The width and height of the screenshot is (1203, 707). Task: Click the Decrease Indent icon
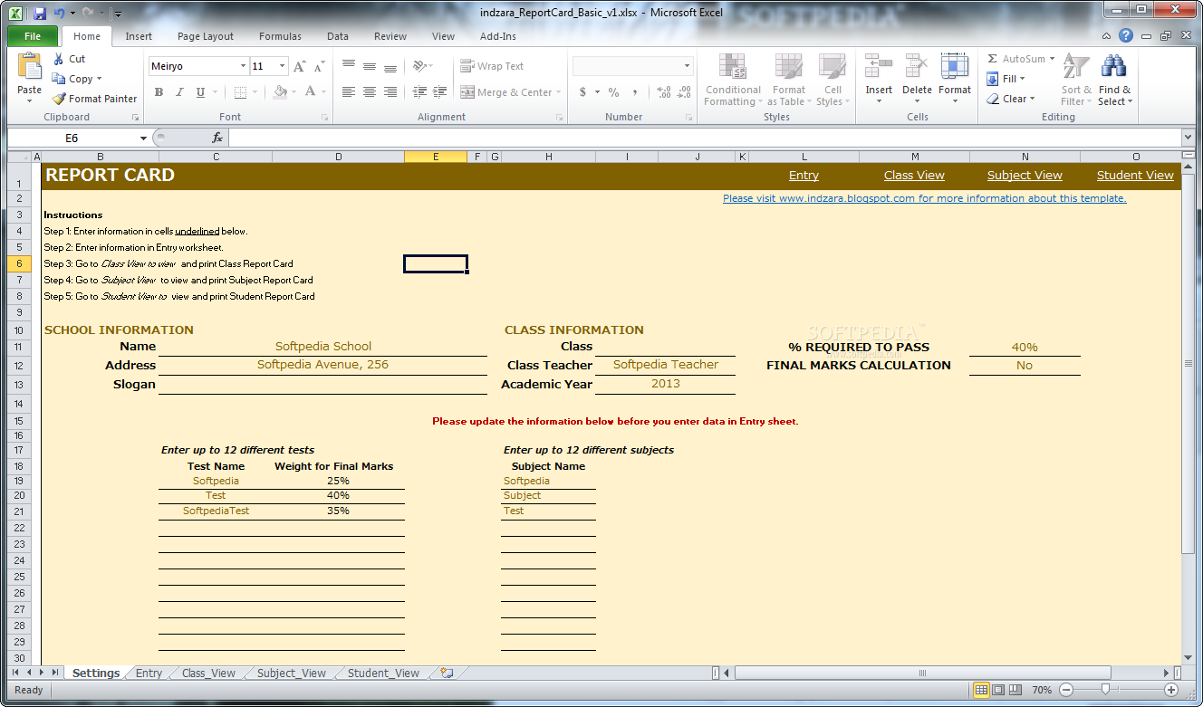419,92
